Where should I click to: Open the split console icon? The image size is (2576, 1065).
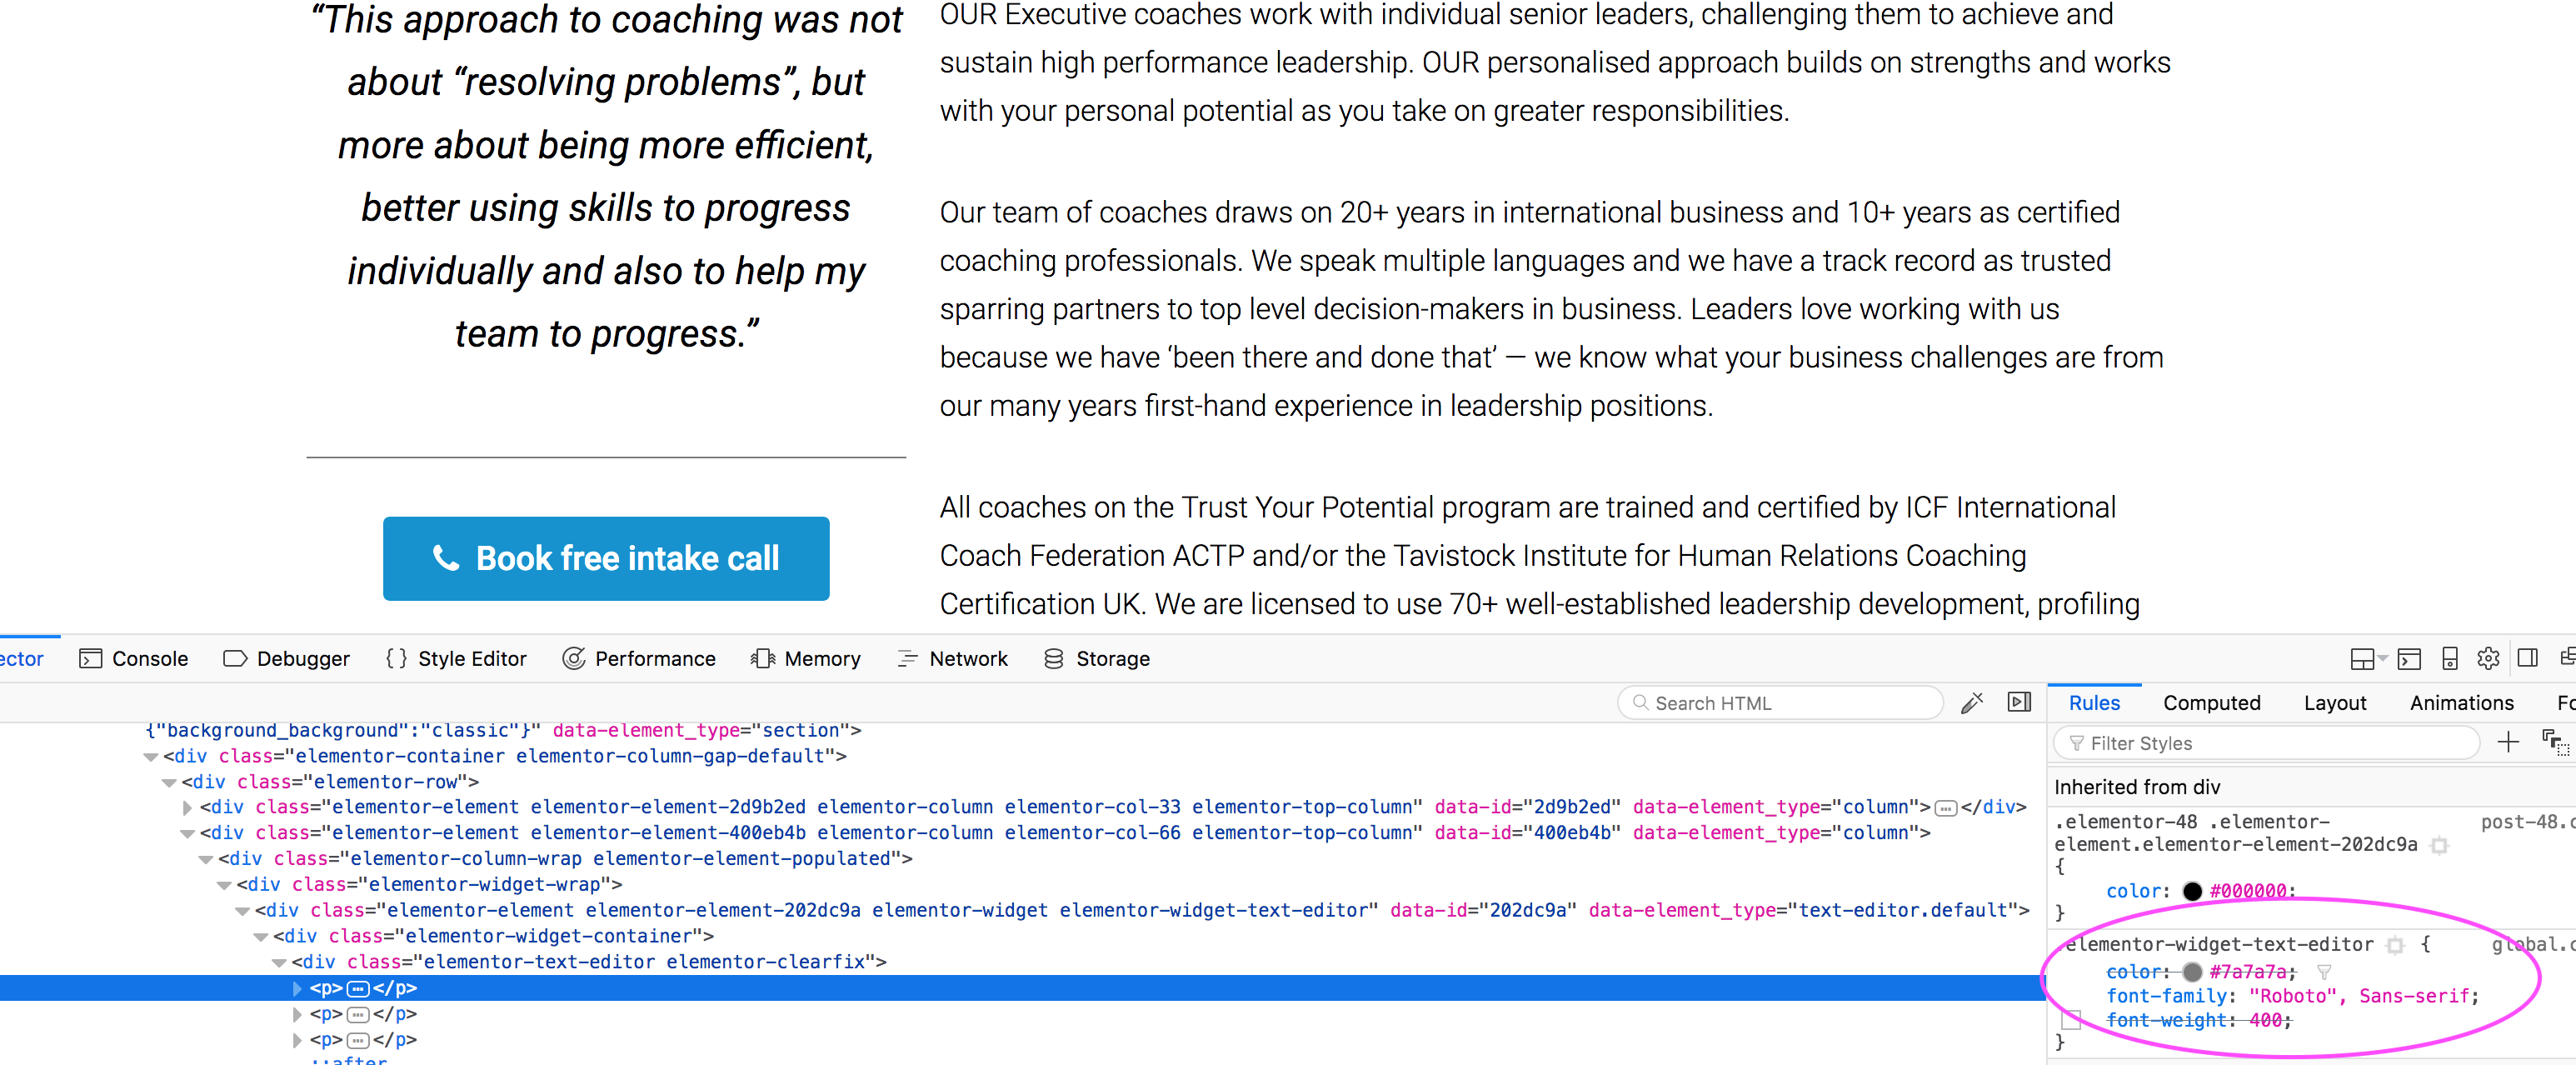(2409, 659)
